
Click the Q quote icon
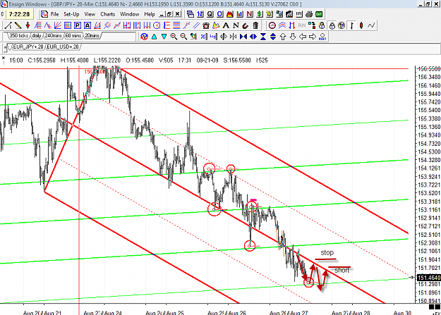tap(210, 14)
